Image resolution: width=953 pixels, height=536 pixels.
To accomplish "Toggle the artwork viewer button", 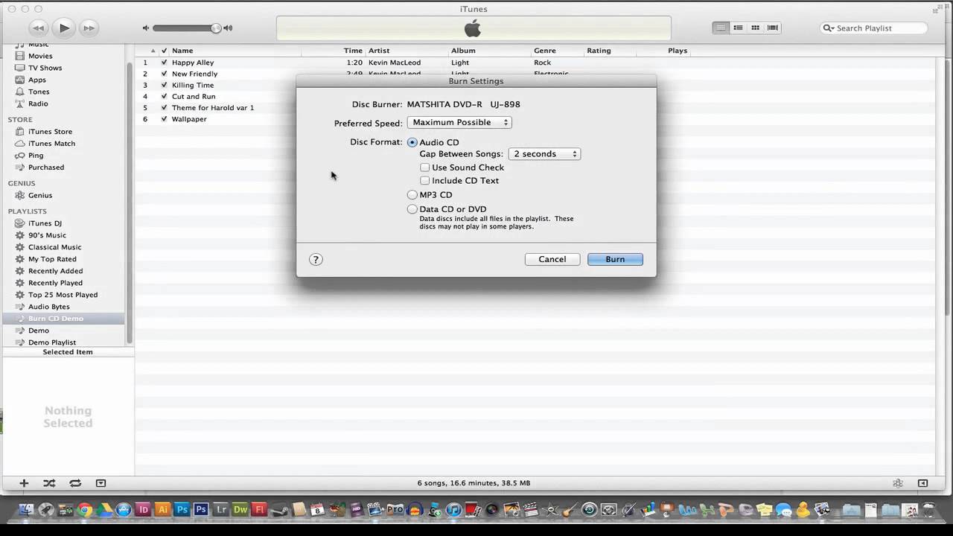I will coord(101,483).
